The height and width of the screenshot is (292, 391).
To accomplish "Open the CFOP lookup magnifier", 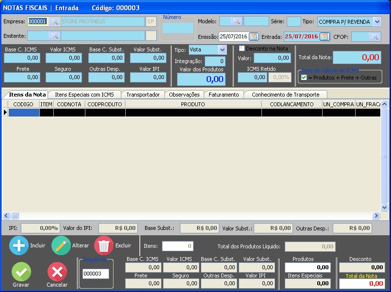I will [375, 37].
